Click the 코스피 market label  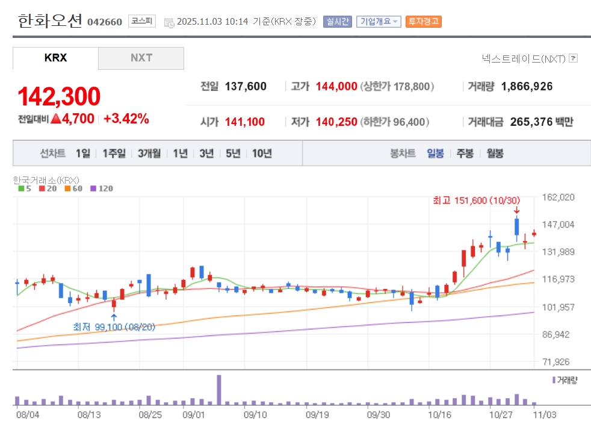[x=141, y=20]
